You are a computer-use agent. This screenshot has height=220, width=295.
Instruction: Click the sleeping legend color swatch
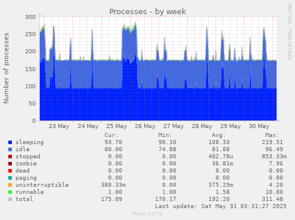click(x=10, y=142)
